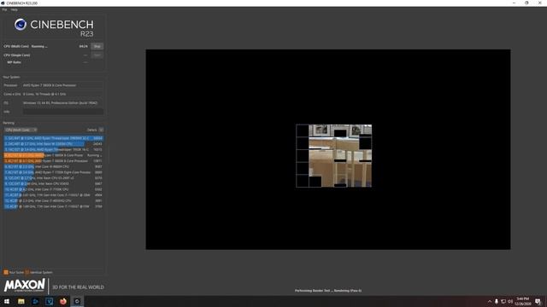Select the Intel Xeon W-3265M ranking row
Image resolution: width=547 pixels, height=307 pixels.
click(x=53, y=144)
